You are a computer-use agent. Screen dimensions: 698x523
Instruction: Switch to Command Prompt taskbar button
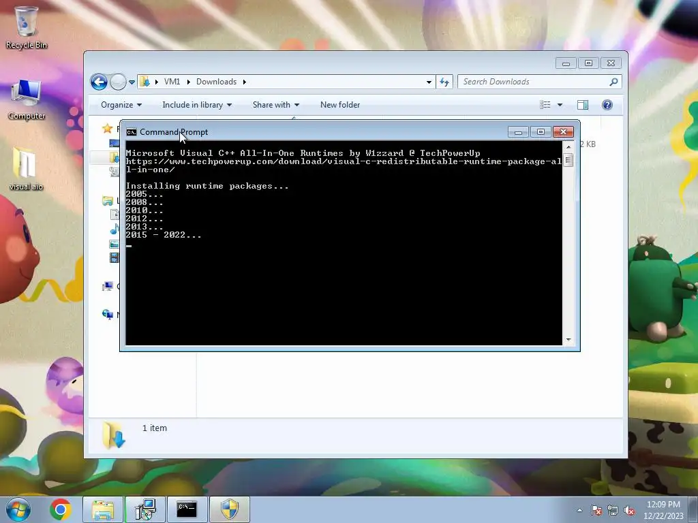click(187, 509)
